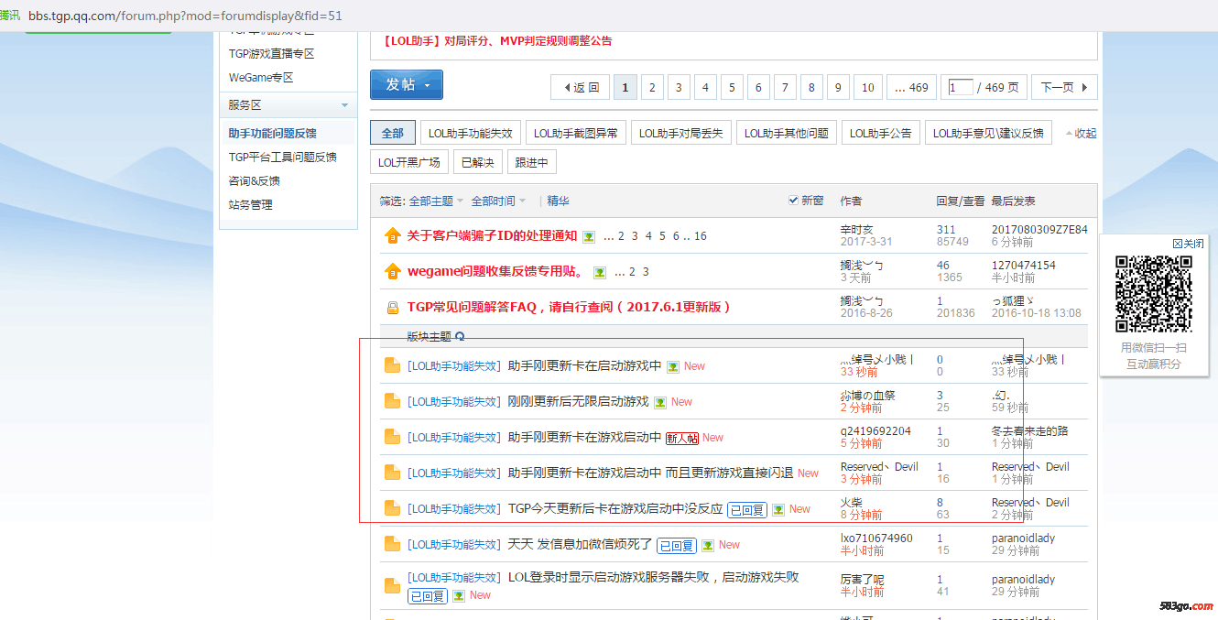The width and height of the screenshot is (1218, 620).
Task: Go to page 10 of the forum
Action: 868,88
